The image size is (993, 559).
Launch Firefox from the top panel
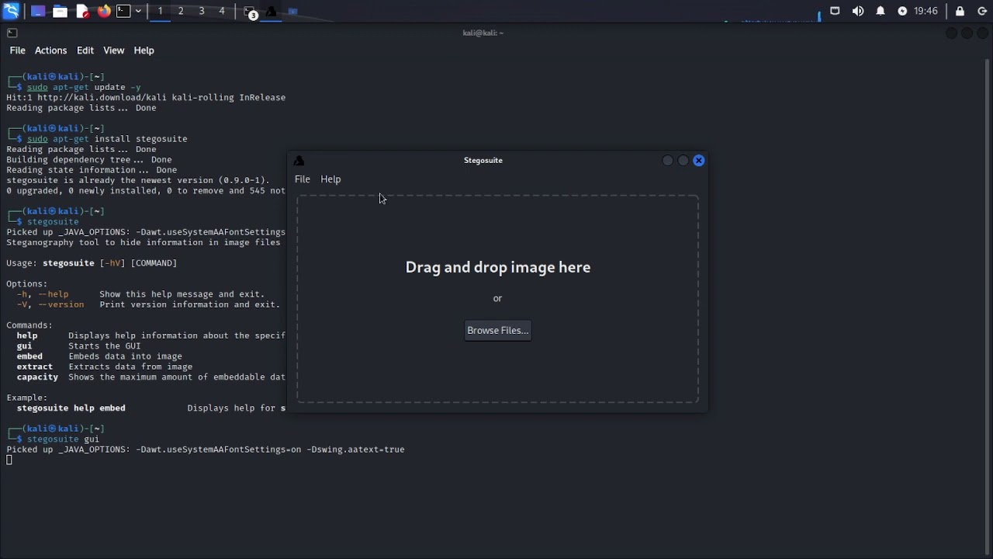104,12
